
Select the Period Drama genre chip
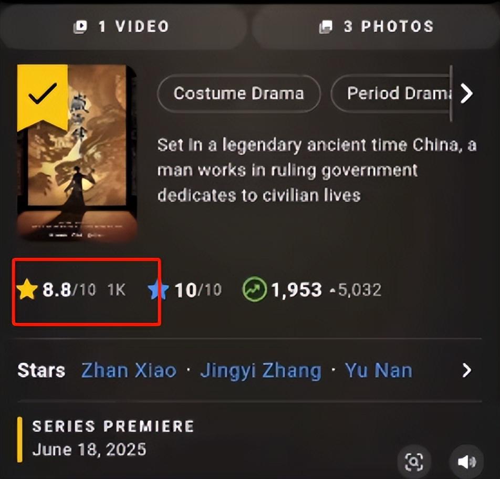point(391,93)
